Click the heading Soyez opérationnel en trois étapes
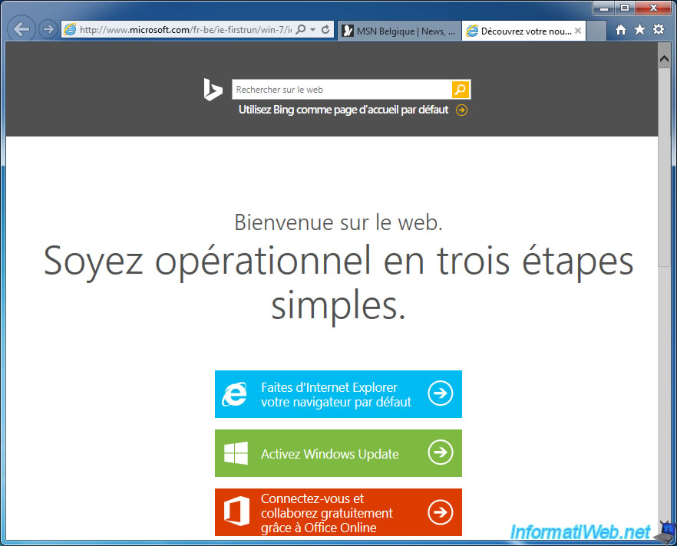Image resolution: width=677 pixels, height=546 pixels. 338,283
